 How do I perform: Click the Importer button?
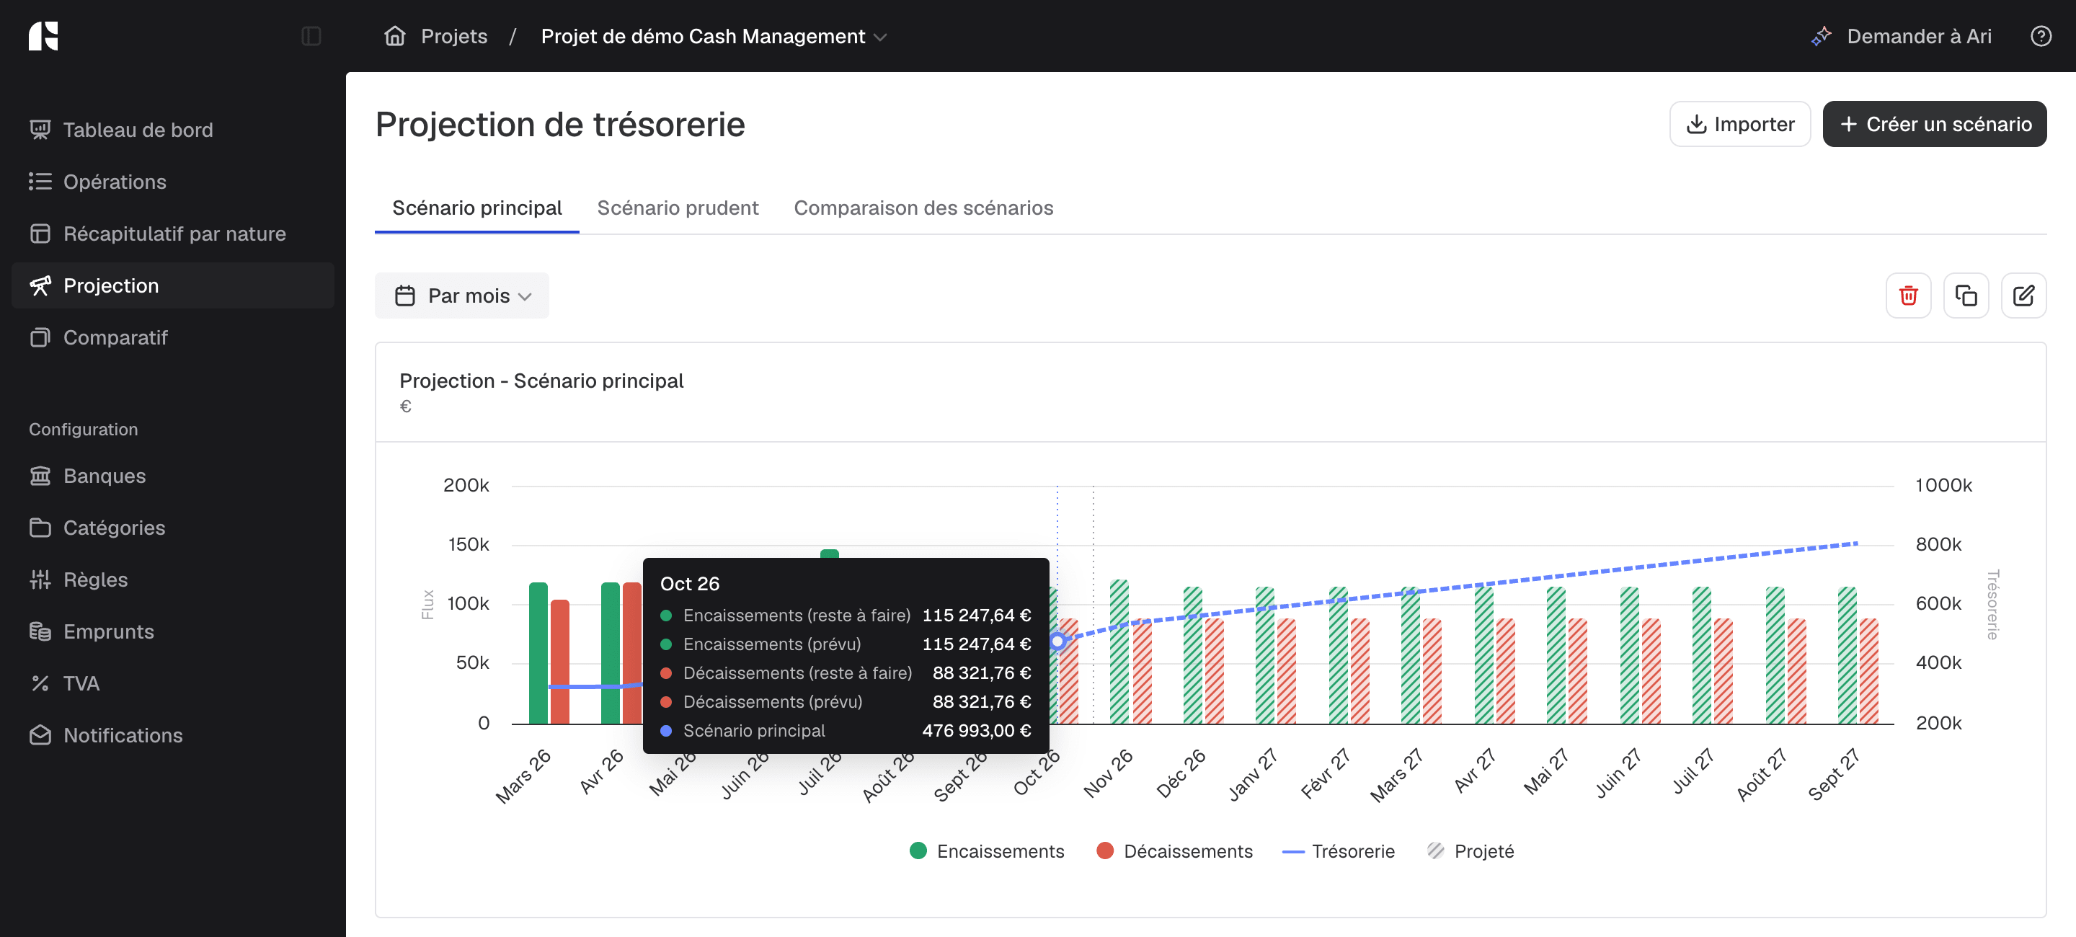tap(1740, 124)
